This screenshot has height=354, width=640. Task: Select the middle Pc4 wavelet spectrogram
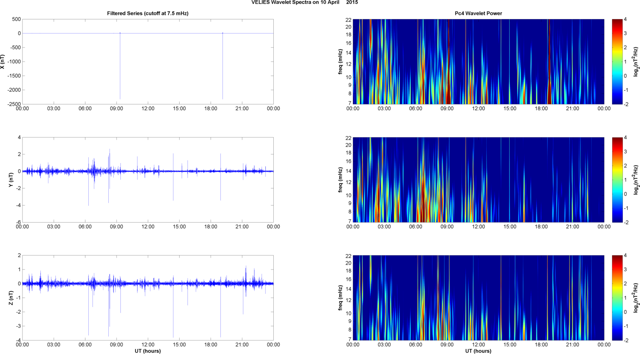(x=478, y=180)
